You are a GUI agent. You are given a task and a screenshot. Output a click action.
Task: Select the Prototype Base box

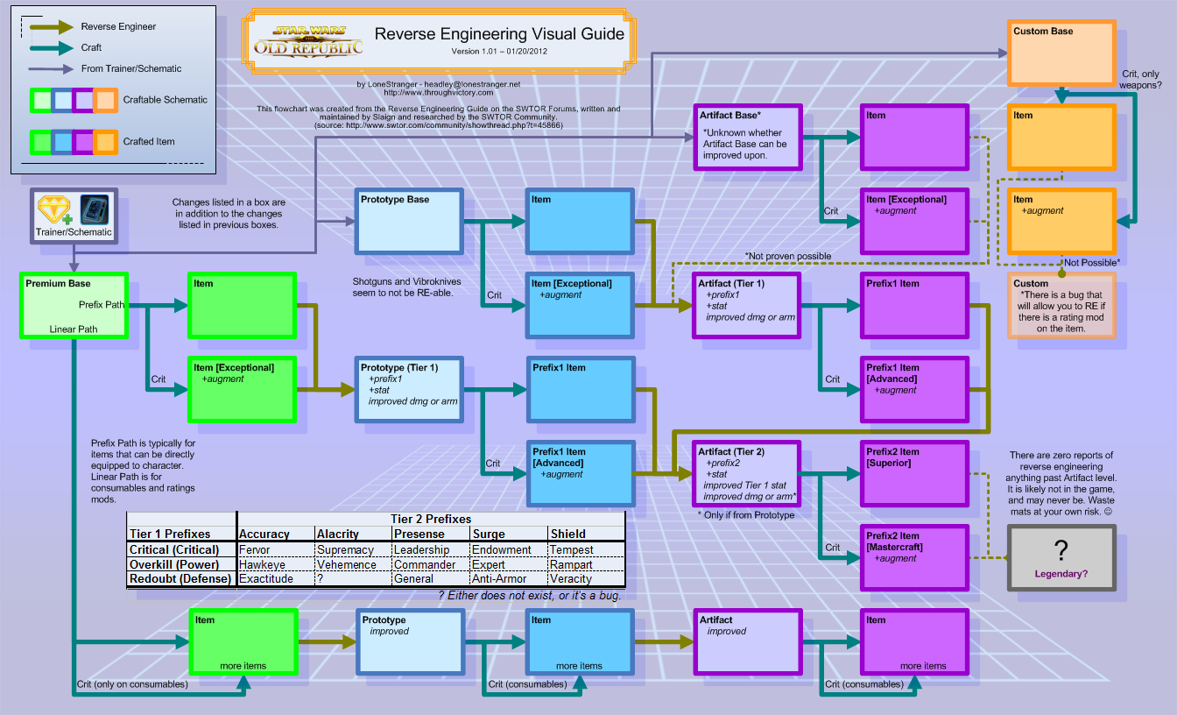[x=408, y=221]
